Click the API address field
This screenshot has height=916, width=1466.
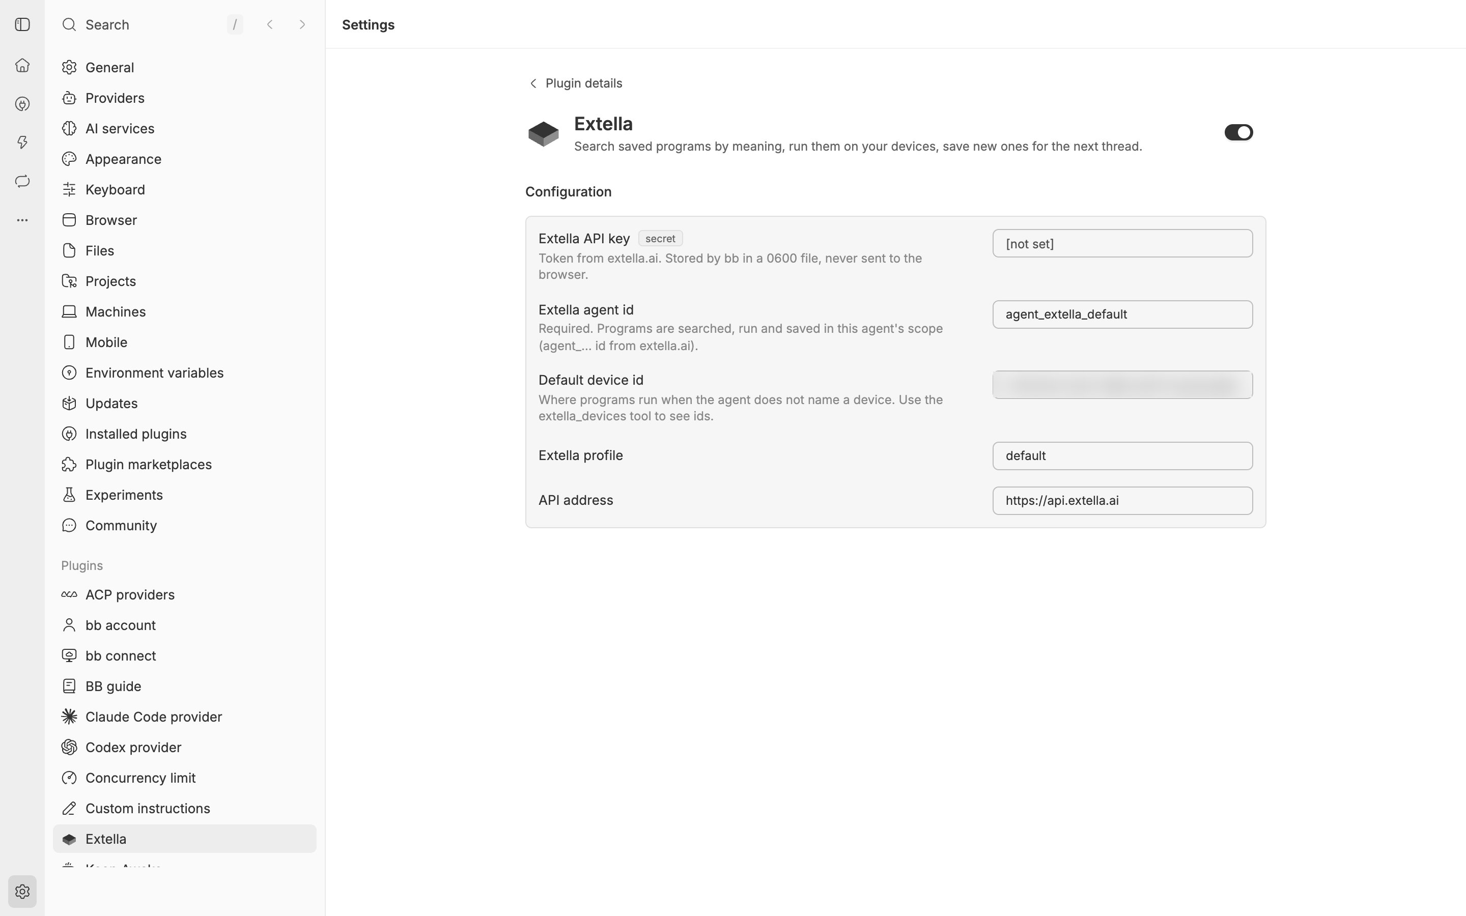tap(1122, 500)
